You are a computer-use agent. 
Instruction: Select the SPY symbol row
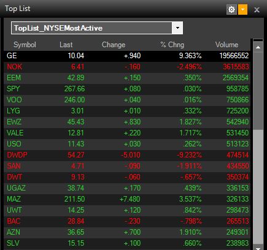[x=127, y=89]
